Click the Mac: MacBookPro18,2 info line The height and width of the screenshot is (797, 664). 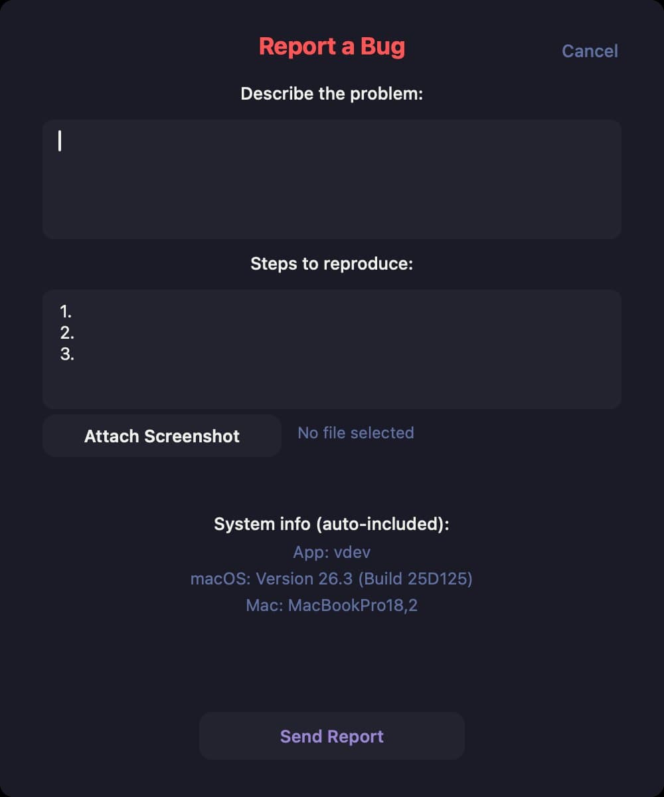tap(332, 605)
